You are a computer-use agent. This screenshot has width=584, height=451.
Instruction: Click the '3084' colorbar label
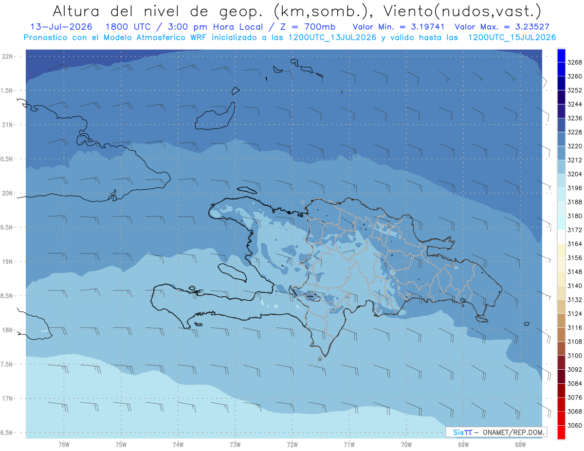(x=575, y=384)
